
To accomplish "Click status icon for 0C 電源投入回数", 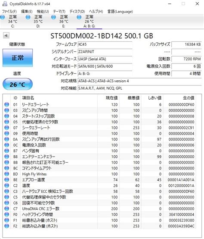I will click(x=7, y=145).
